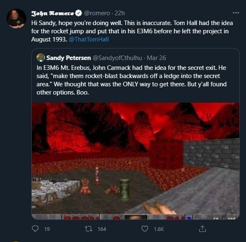Image resolution: width=246 pixels, height=242 pixels.
Task: Open the @ThatTomHall mention link
Action: [89, 39]
